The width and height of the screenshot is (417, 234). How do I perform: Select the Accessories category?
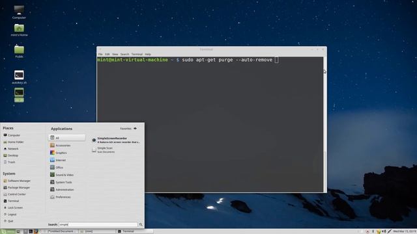click(61, 146)
